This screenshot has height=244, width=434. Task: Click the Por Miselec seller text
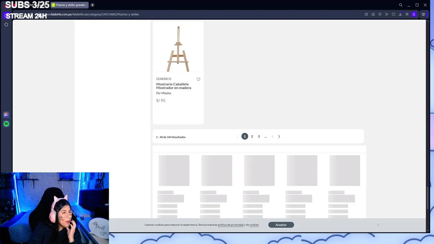164,93
